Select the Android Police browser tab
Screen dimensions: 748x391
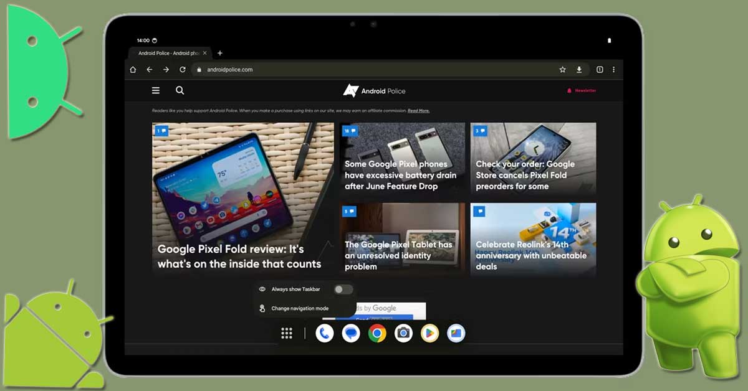170,53
